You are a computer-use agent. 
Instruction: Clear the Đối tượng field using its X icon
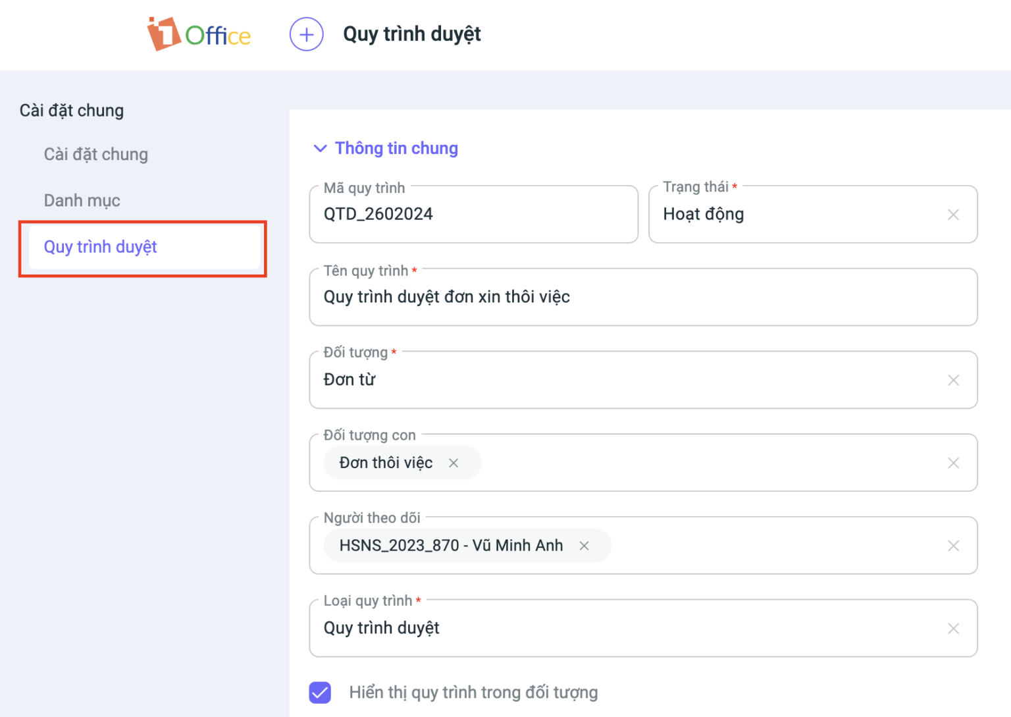pyautogui.click(x=953, y=380)
